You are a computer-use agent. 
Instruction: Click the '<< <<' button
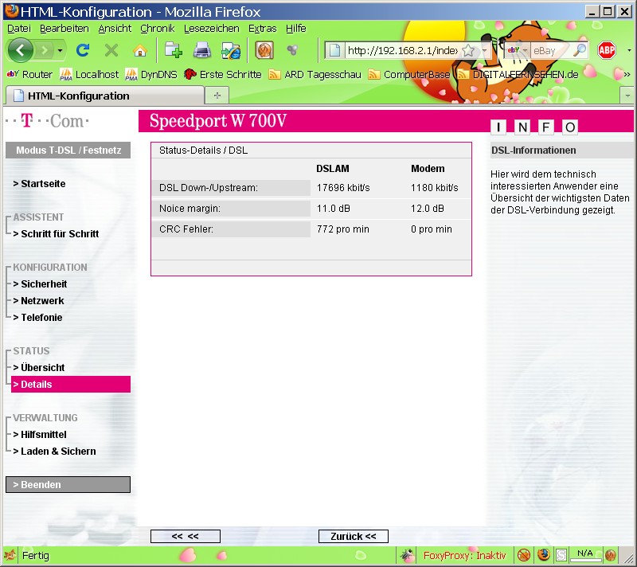(186, 536)
